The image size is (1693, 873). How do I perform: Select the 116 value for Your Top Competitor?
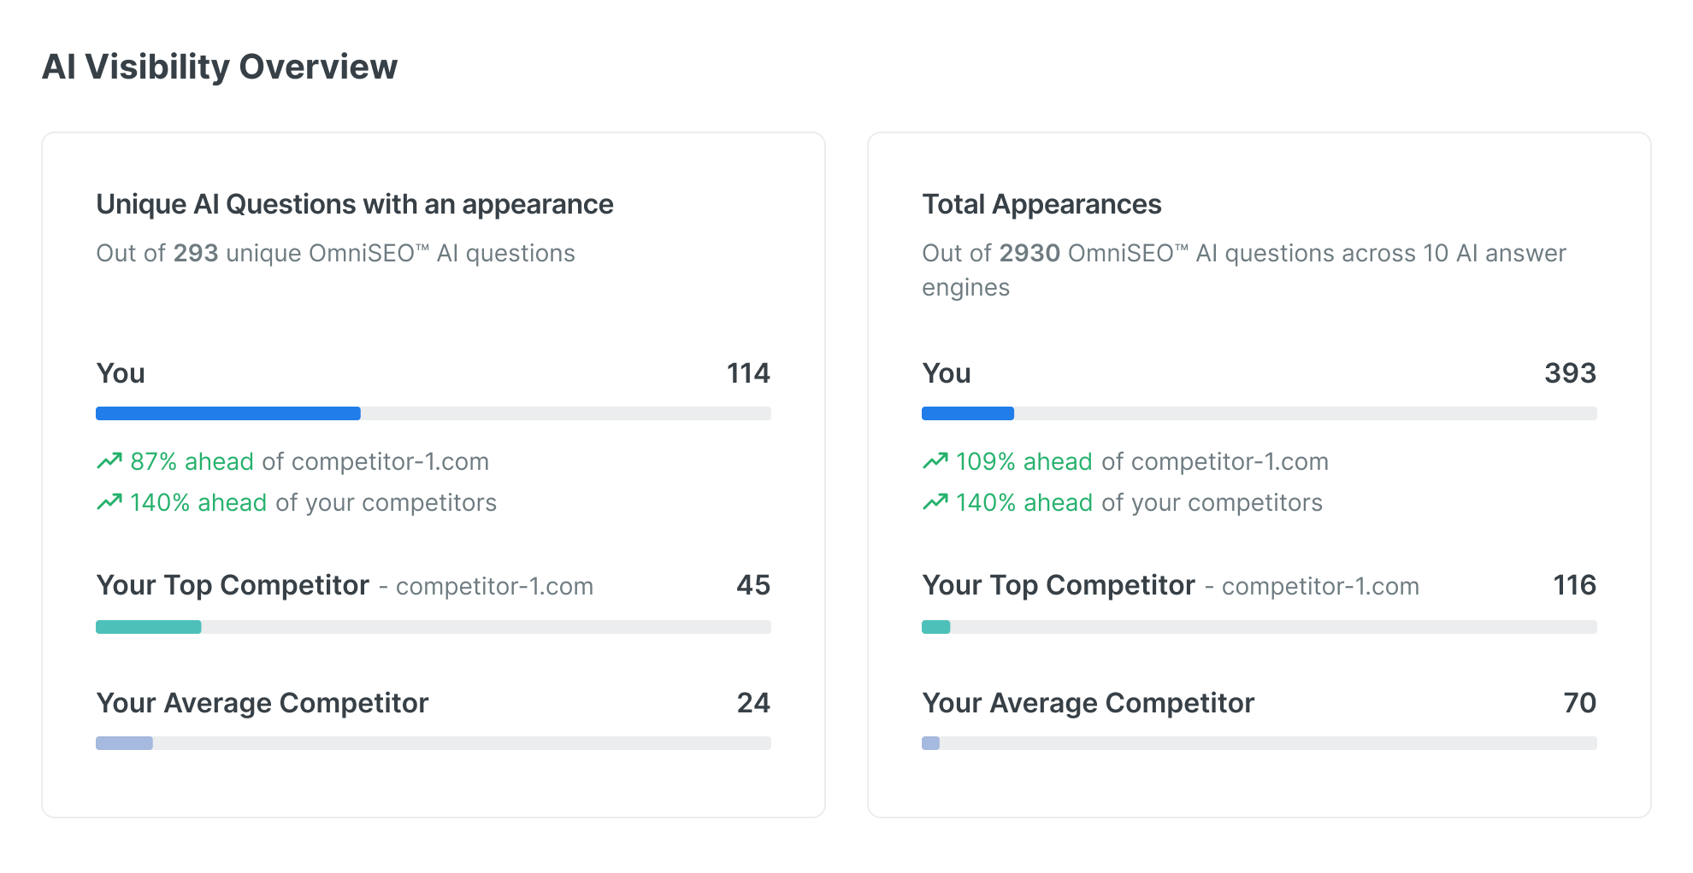click(1576, 586)
